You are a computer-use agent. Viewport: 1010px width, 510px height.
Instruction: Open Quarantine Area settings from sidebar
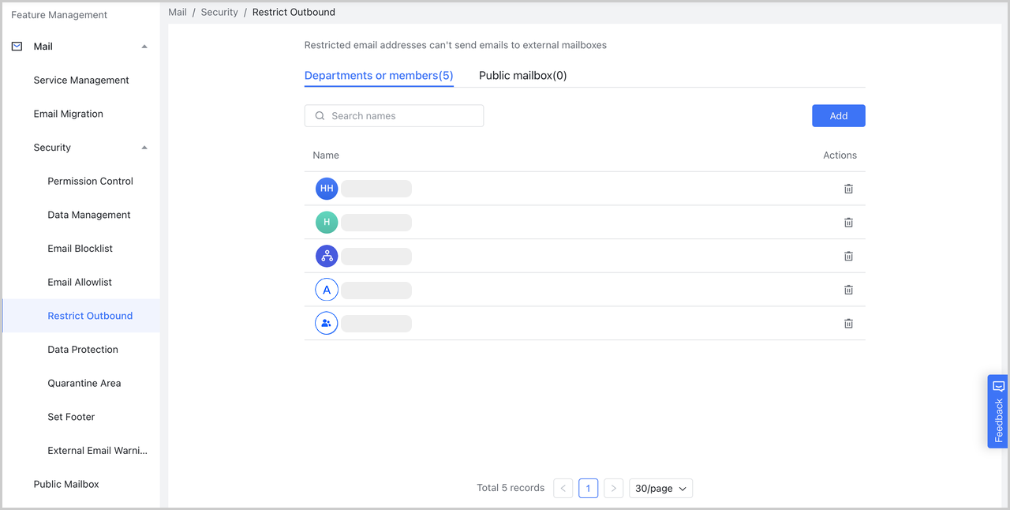click(84, 383)
